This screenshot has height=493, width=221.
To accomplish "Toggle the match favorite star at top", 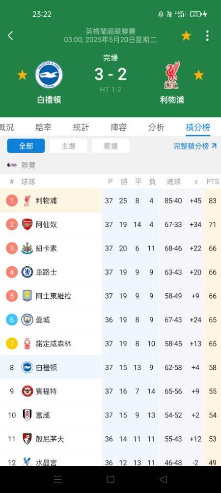I will pos(186,36).
